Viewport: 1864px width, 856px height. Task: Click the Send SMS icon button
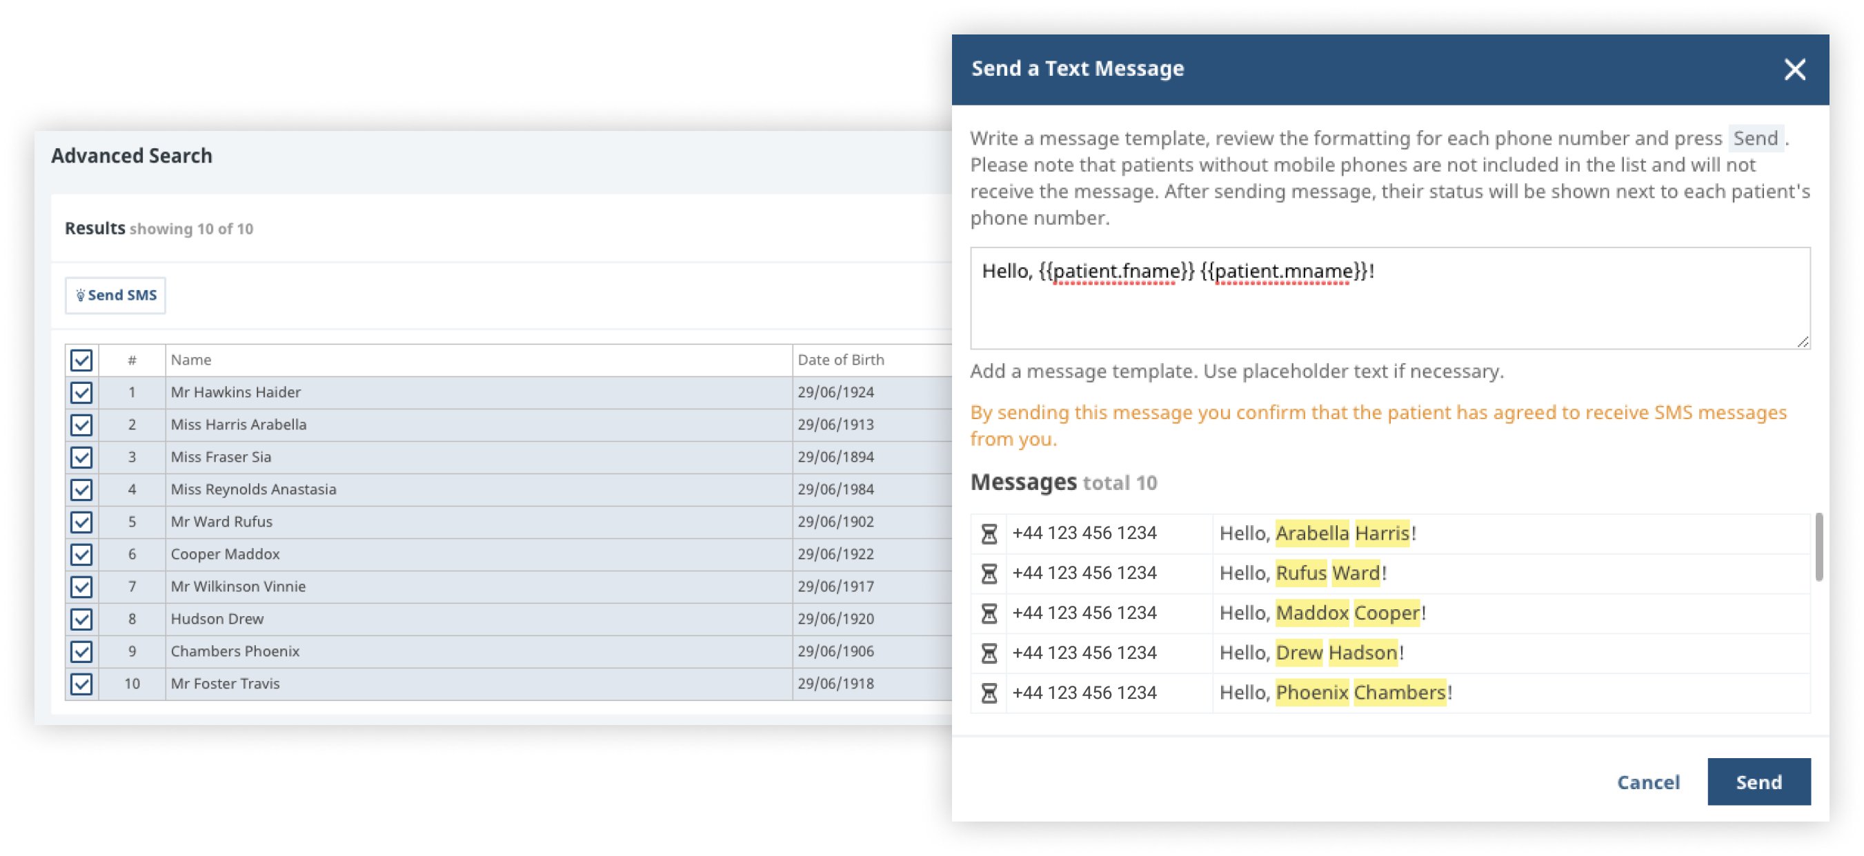point(115,295)
